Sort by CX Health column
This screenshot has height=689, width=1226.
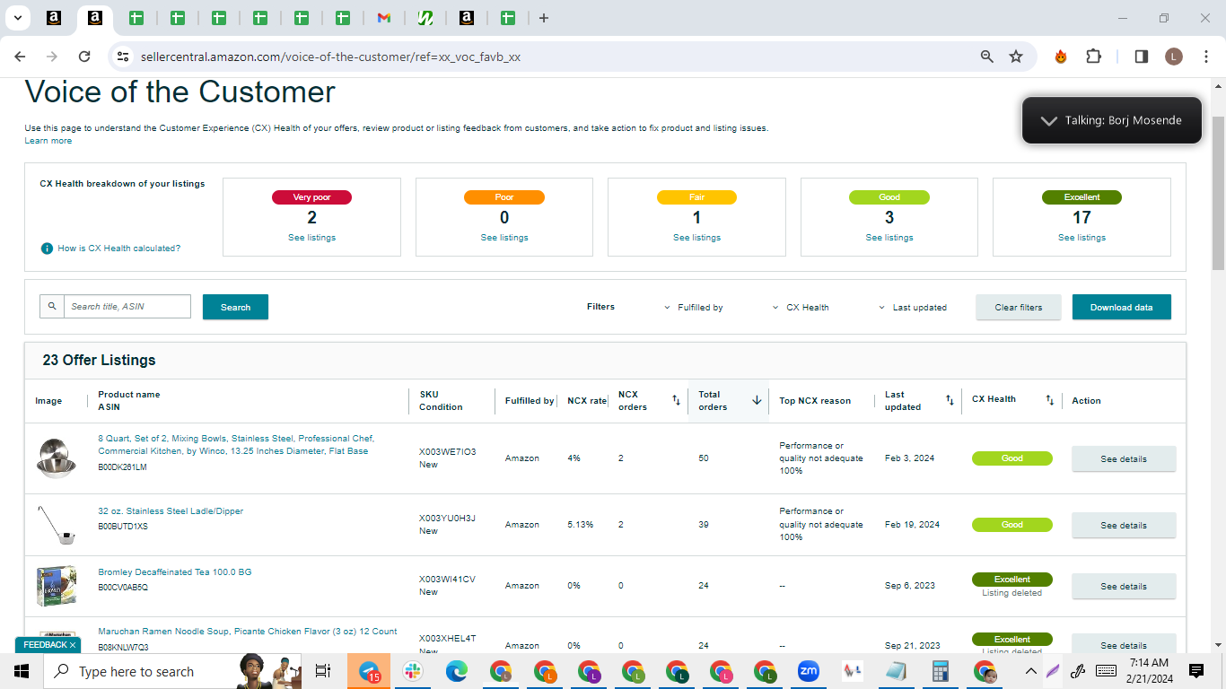(1049, 400)
